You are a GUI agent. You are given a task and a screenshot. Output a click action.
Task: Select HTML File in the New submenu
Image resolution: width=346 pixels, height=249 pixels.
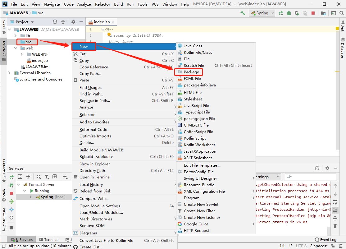pos(193,93)
